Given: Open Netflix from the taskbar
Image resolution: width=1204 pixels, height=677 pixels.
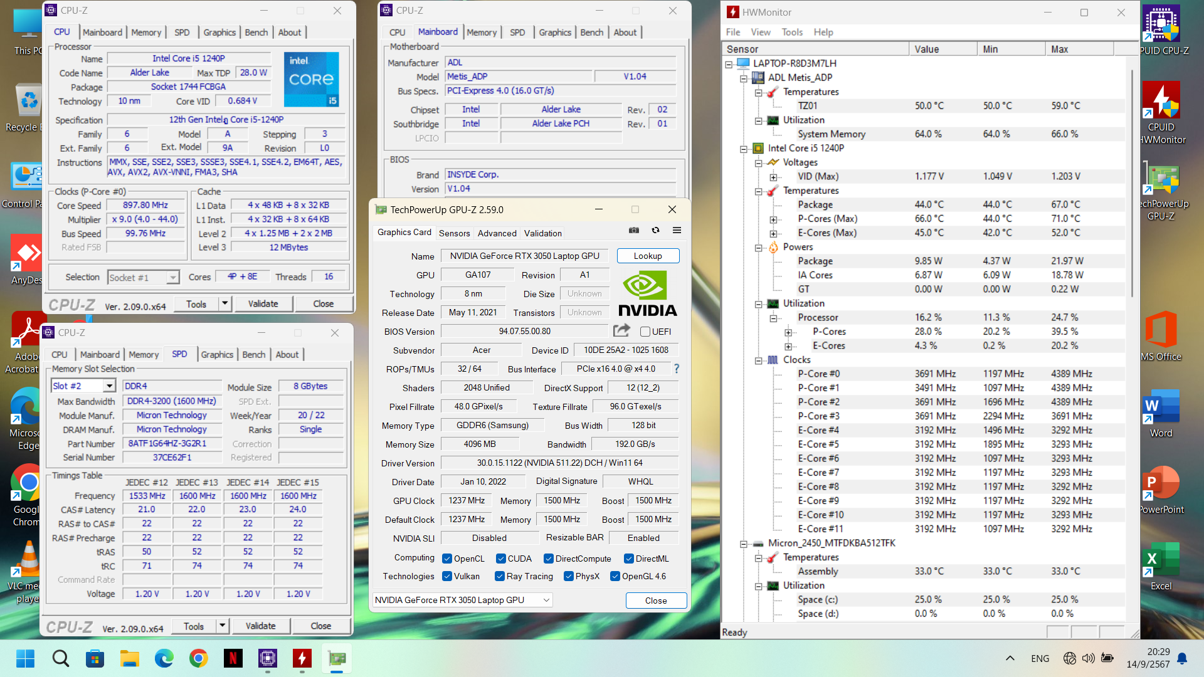Looking at the screenshot, I should click(233, 658).
